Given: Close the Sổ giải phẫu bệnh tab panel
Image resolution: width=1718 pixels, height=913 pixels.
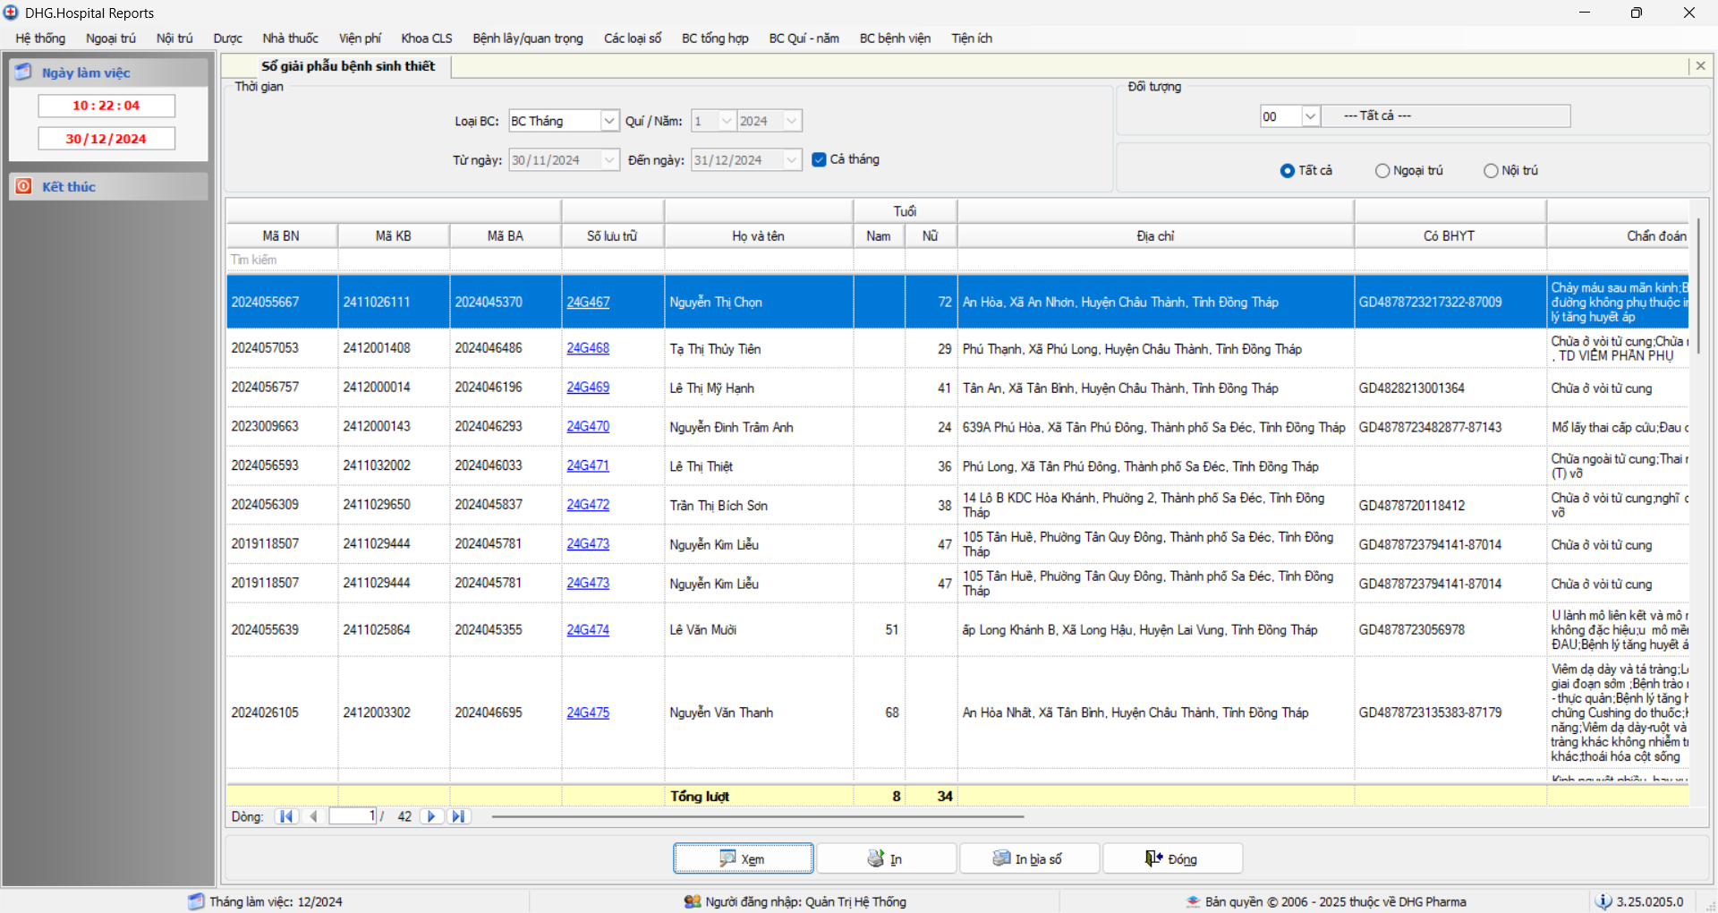Looking at the screenshot, I should (x=1700, y=65).
